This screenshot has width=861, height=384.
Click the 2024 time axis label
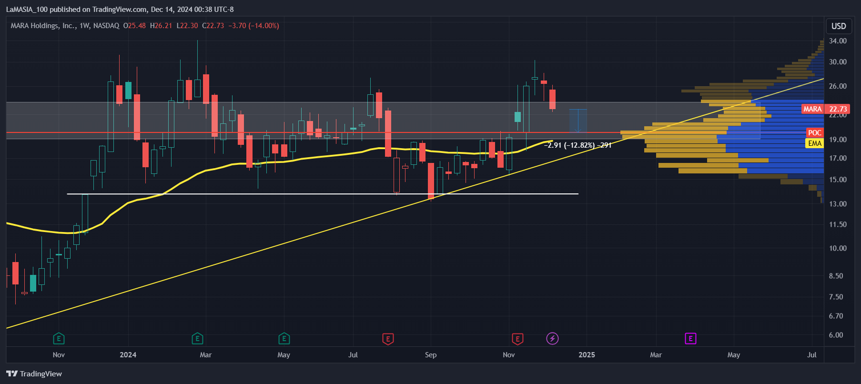click(128, 355)
